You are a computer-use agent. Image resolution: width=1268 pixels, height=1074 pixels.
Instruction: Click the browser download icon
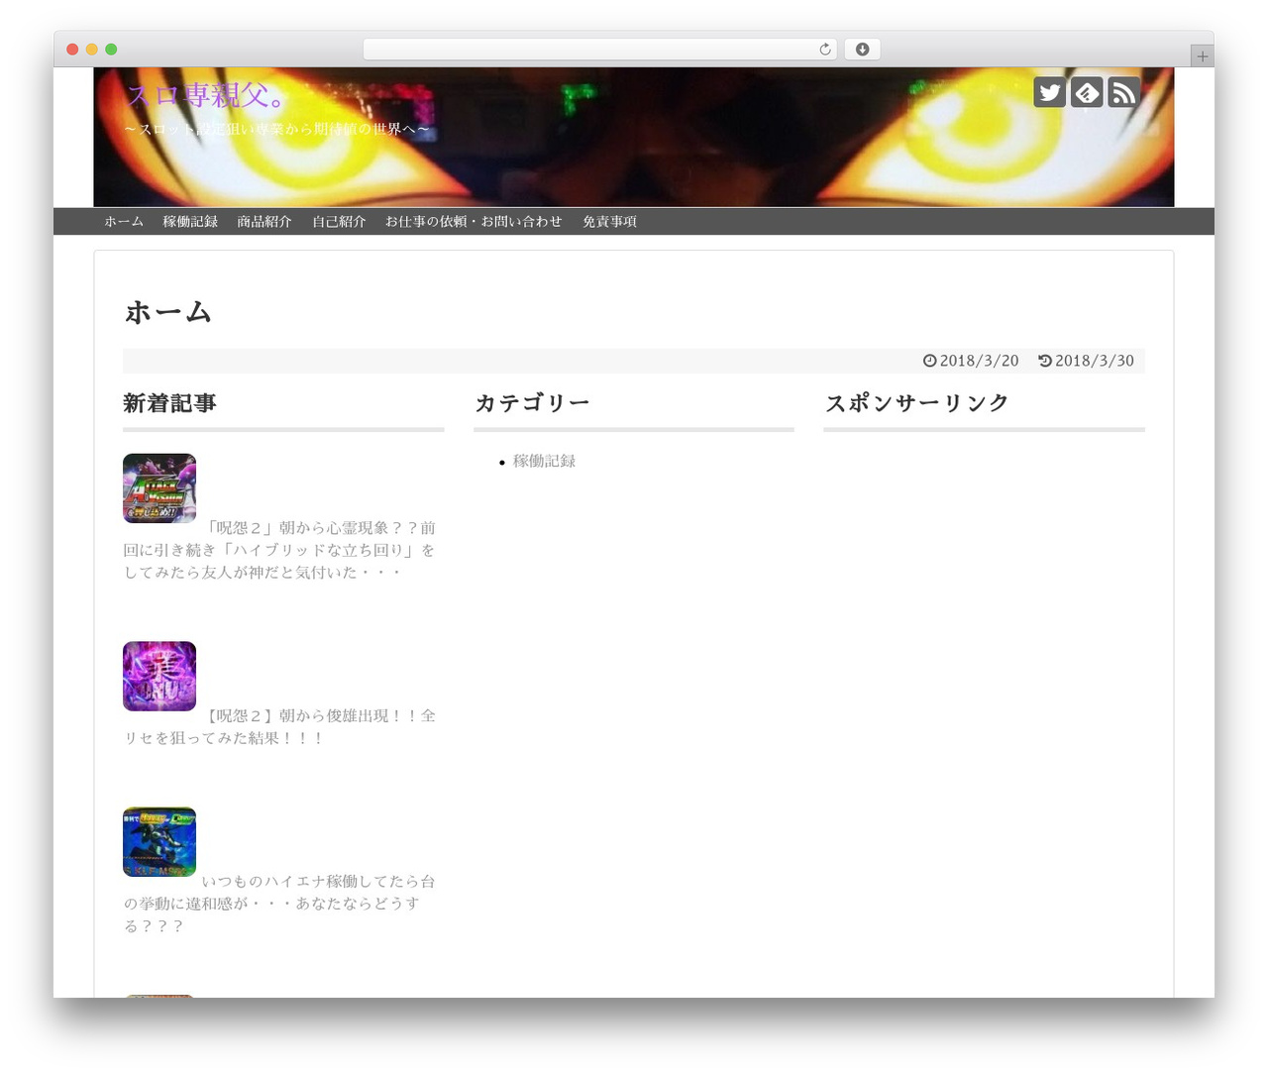click(x=863, y=50)
